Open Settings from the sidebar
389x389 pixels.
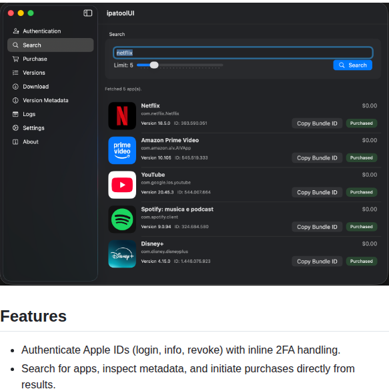pos(51,127)
